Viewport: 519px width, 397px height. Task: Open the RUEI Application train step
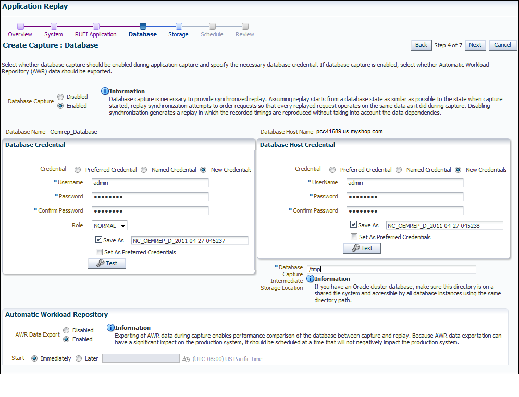click(x=96, y=34)
